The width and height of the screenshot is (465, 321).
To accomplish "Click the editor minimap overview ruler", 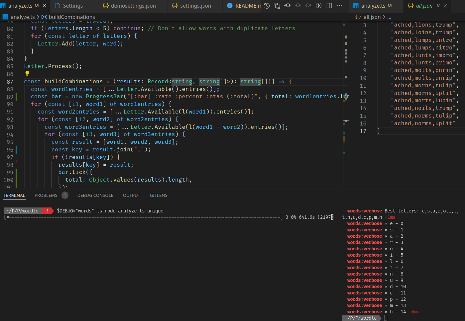I will [346, 105].
